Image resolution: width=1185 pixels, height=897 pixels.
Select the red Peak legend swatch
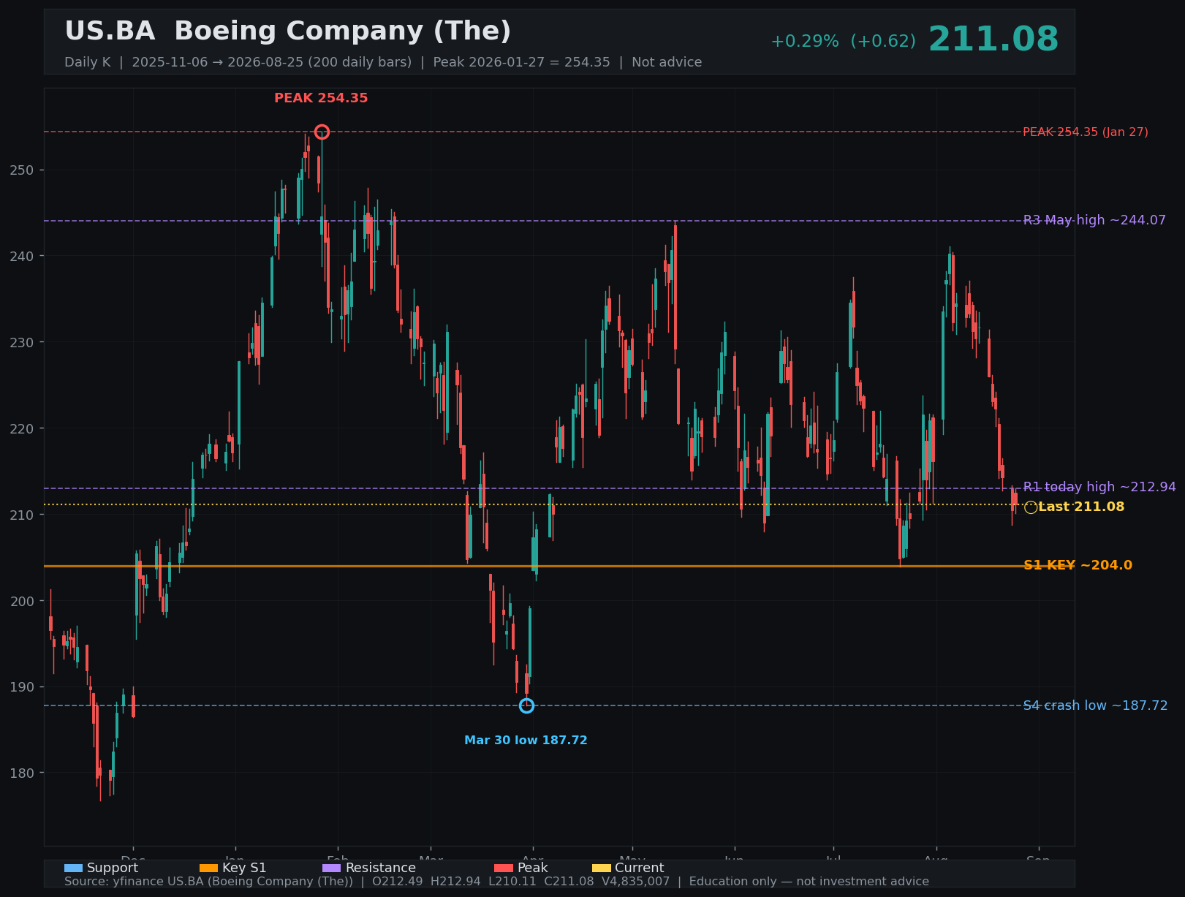(x=504, y=868)
